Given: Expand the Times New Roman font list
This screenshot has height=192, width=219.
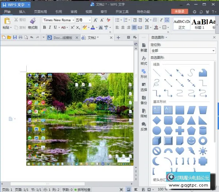Looking at the screenshot, I should pos(73,20).
